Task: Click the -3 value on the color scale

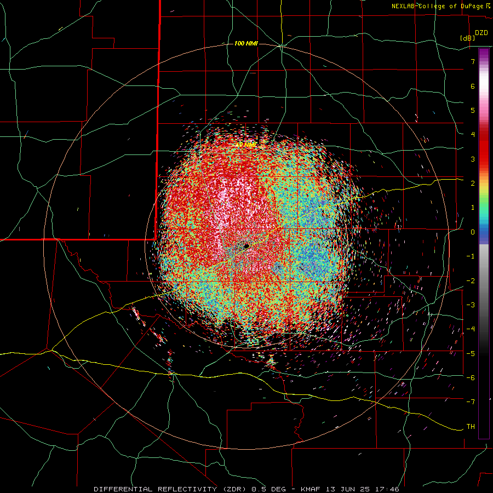Action: tap(471, 305)
